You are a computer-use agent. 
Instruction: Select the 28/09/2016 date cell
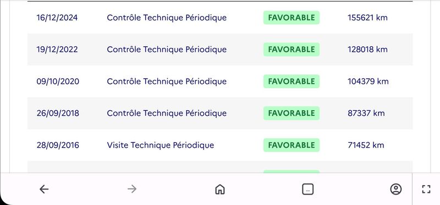pos(58,145)
